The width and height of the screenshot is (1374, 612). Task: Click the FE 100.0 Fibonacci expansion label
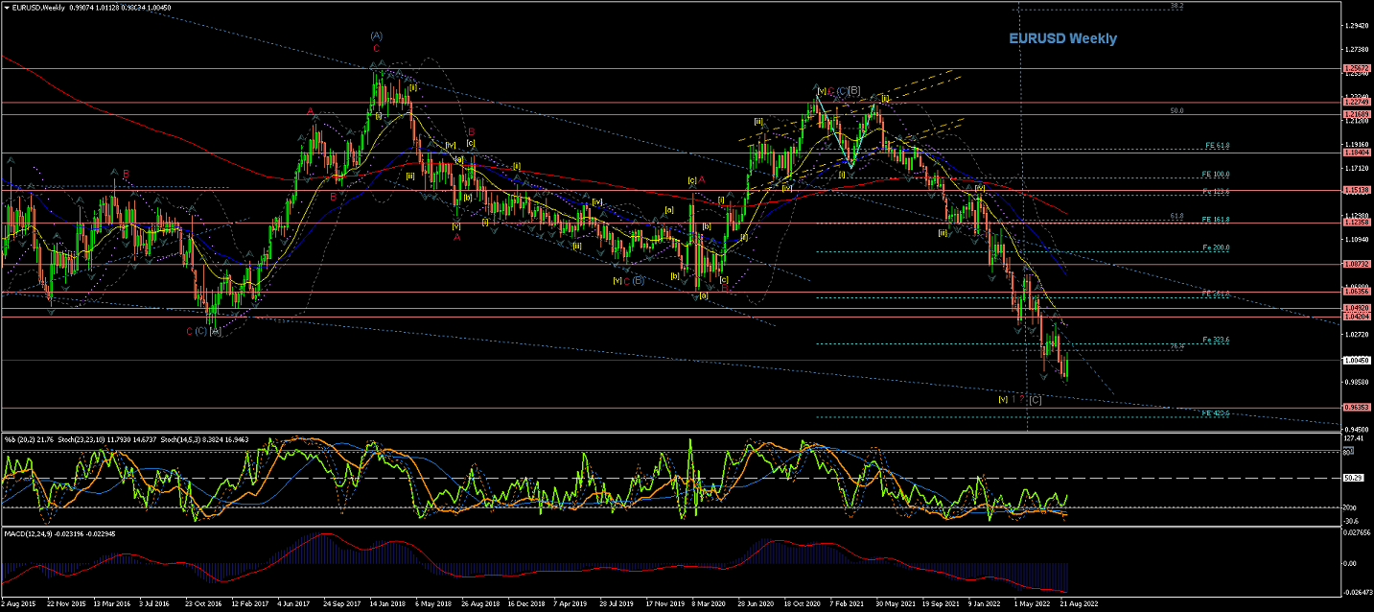1216,175
